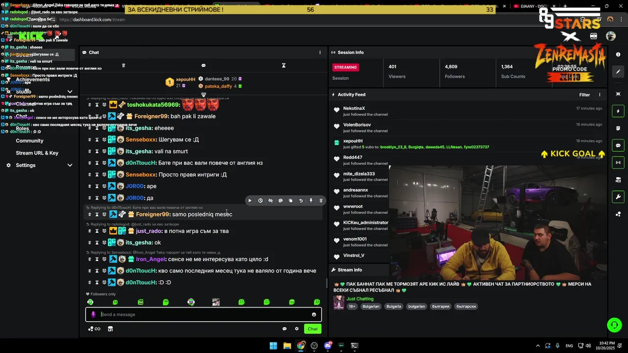Screen dimensions: 628x353
Task: Toggle the camera widget icon in the right sidebar
Action: point(618,179)
